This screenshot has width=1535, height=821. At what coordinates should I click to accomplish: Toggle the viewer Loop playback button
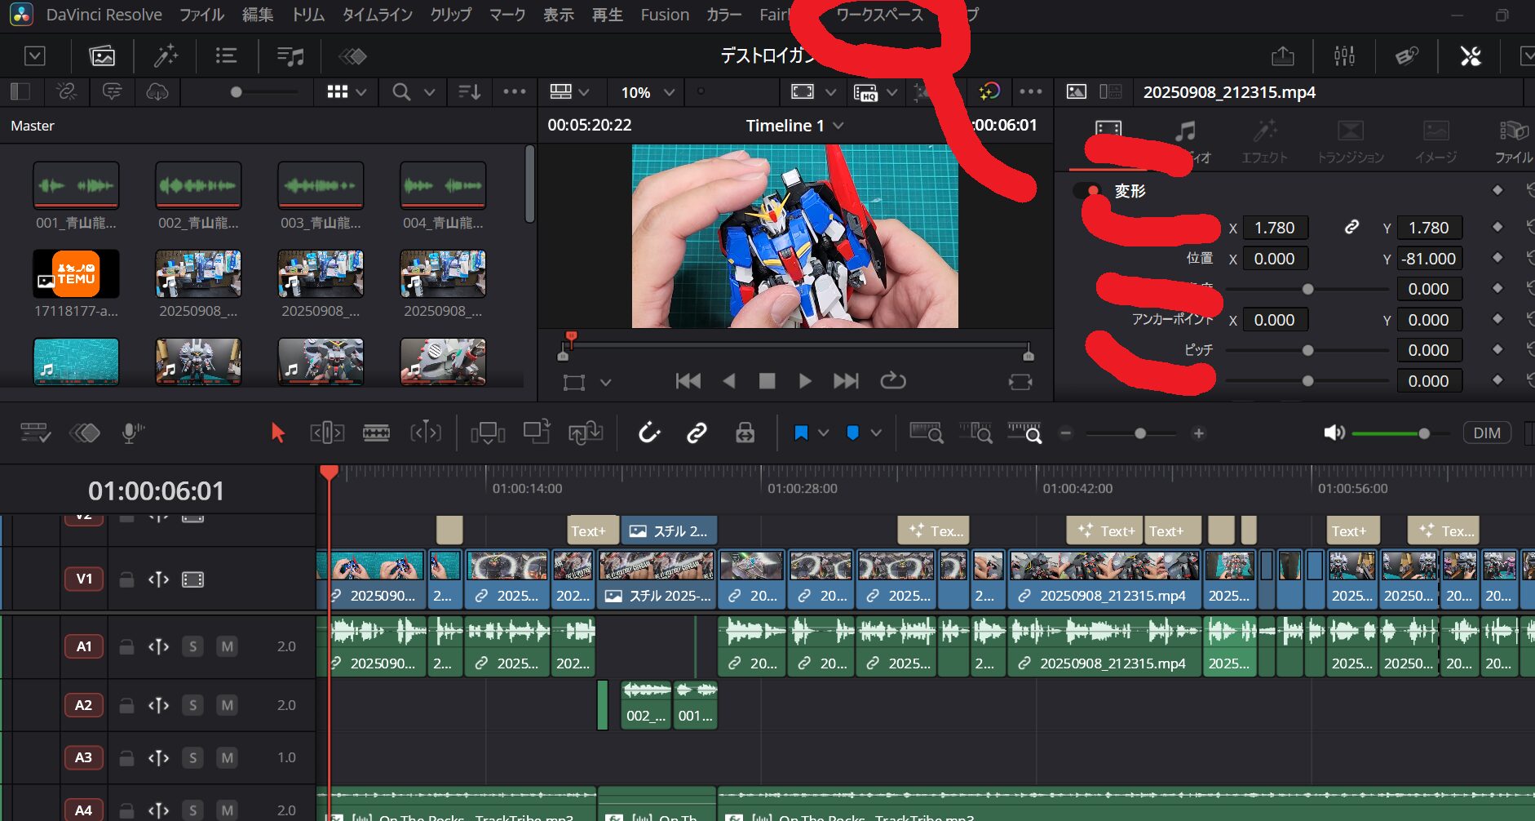[893, 380]
